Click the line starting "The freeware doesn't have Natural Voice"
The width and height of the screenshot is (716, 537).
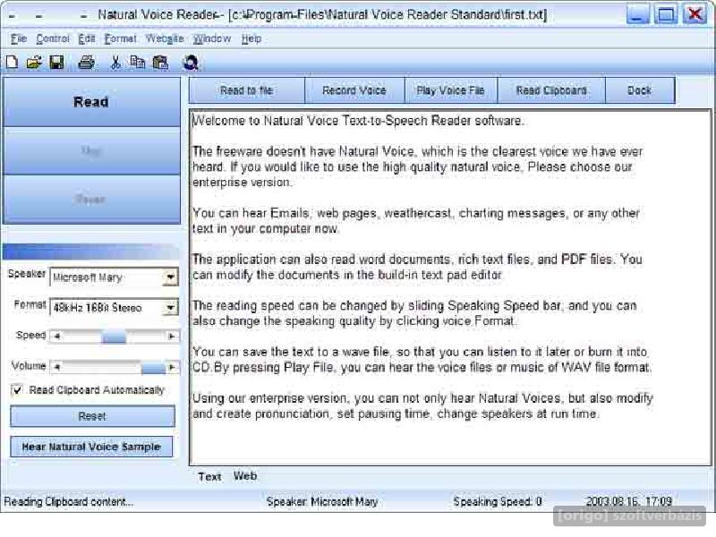point(417,151)
